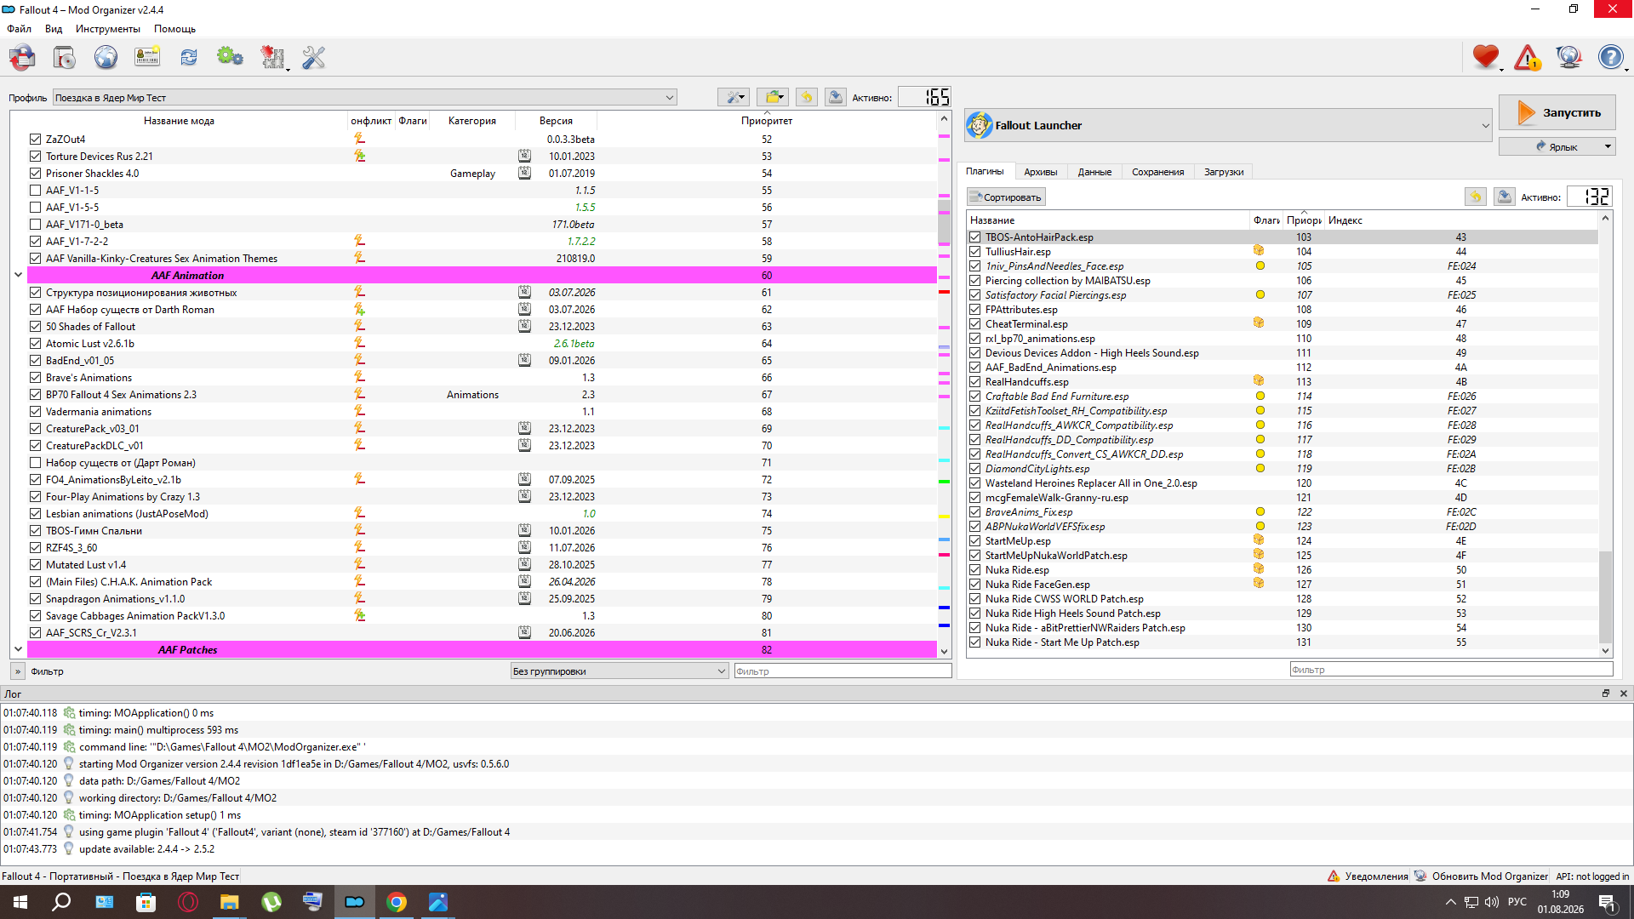Image resolution: width=1634 pixels, height=919 pixels.
Task: Expand the mod filter side panel
Action: pos(18,671)
